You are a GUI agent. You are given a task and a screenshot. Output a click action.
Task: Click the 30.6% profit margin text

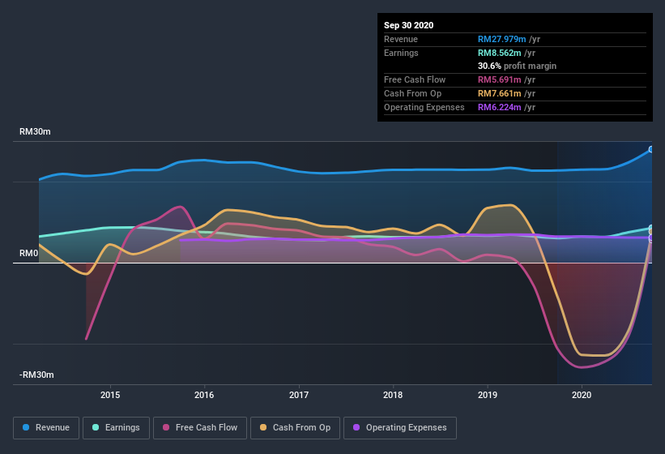517,66
